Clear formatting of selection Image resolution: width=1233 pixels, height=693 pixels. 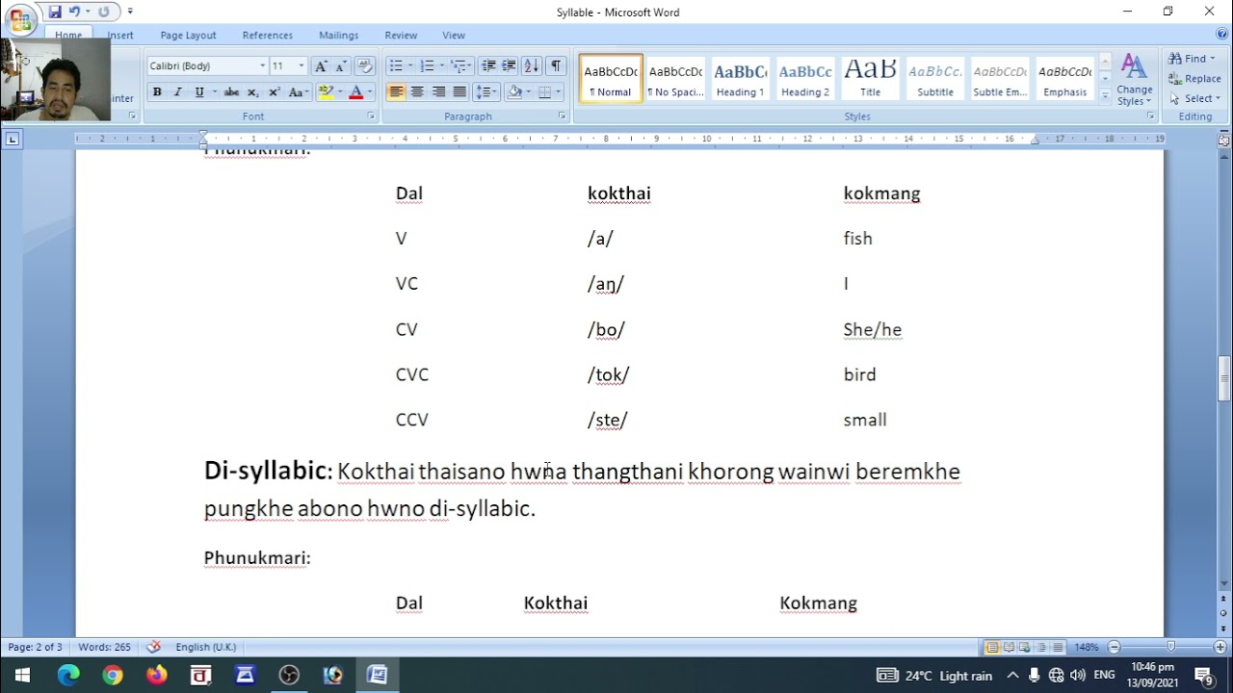pyautogui.click(x=365, y=65)
